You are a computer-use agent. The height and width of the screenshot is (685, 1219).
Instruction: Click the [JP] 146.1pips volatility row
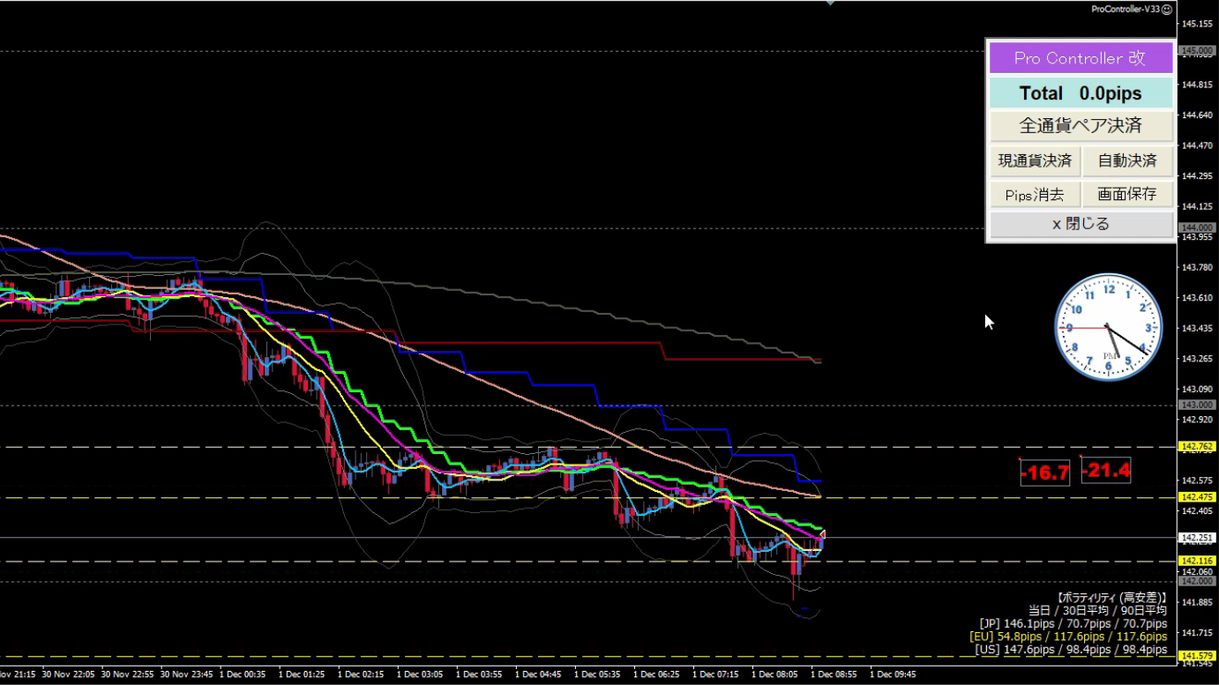tap(1073, 623)
